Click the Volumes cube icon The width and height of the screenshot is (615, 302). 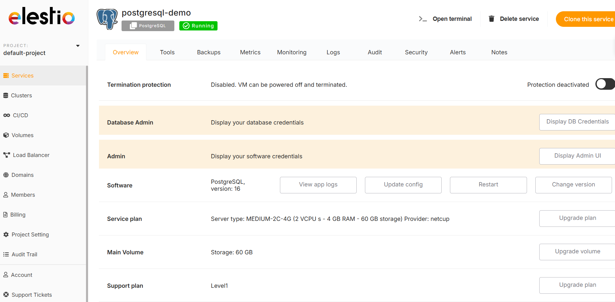6,135
